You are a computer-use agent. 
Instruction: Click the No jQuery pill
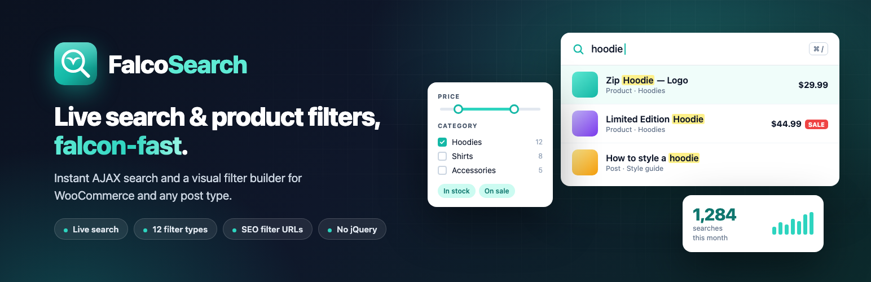pyautogui.click(x=353, y=230)
